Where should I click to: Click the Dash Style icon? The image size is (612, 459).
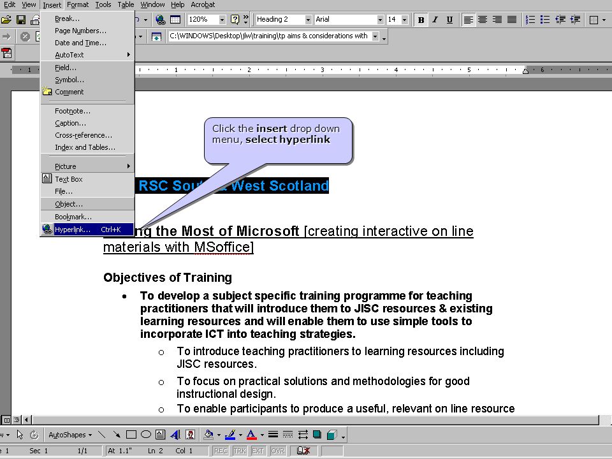tap(288, 435)
